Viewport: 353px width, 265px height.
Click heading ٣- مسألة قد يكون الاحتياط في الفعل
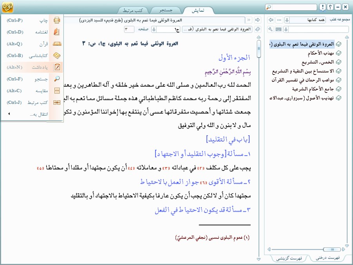pyautogui.click(x=203, y=210)
